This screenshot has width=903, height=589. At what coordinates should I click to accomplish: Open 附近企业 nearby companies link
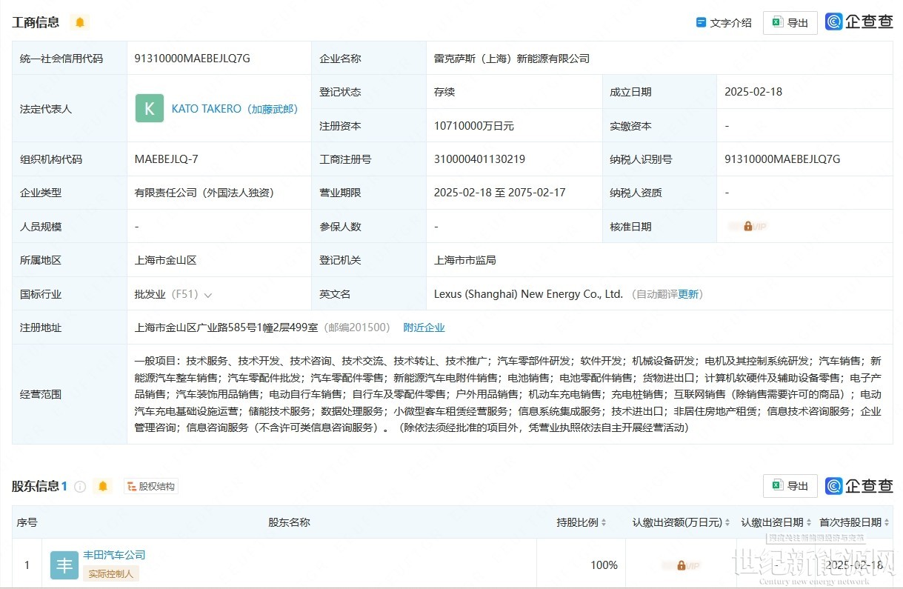point(424,327)
